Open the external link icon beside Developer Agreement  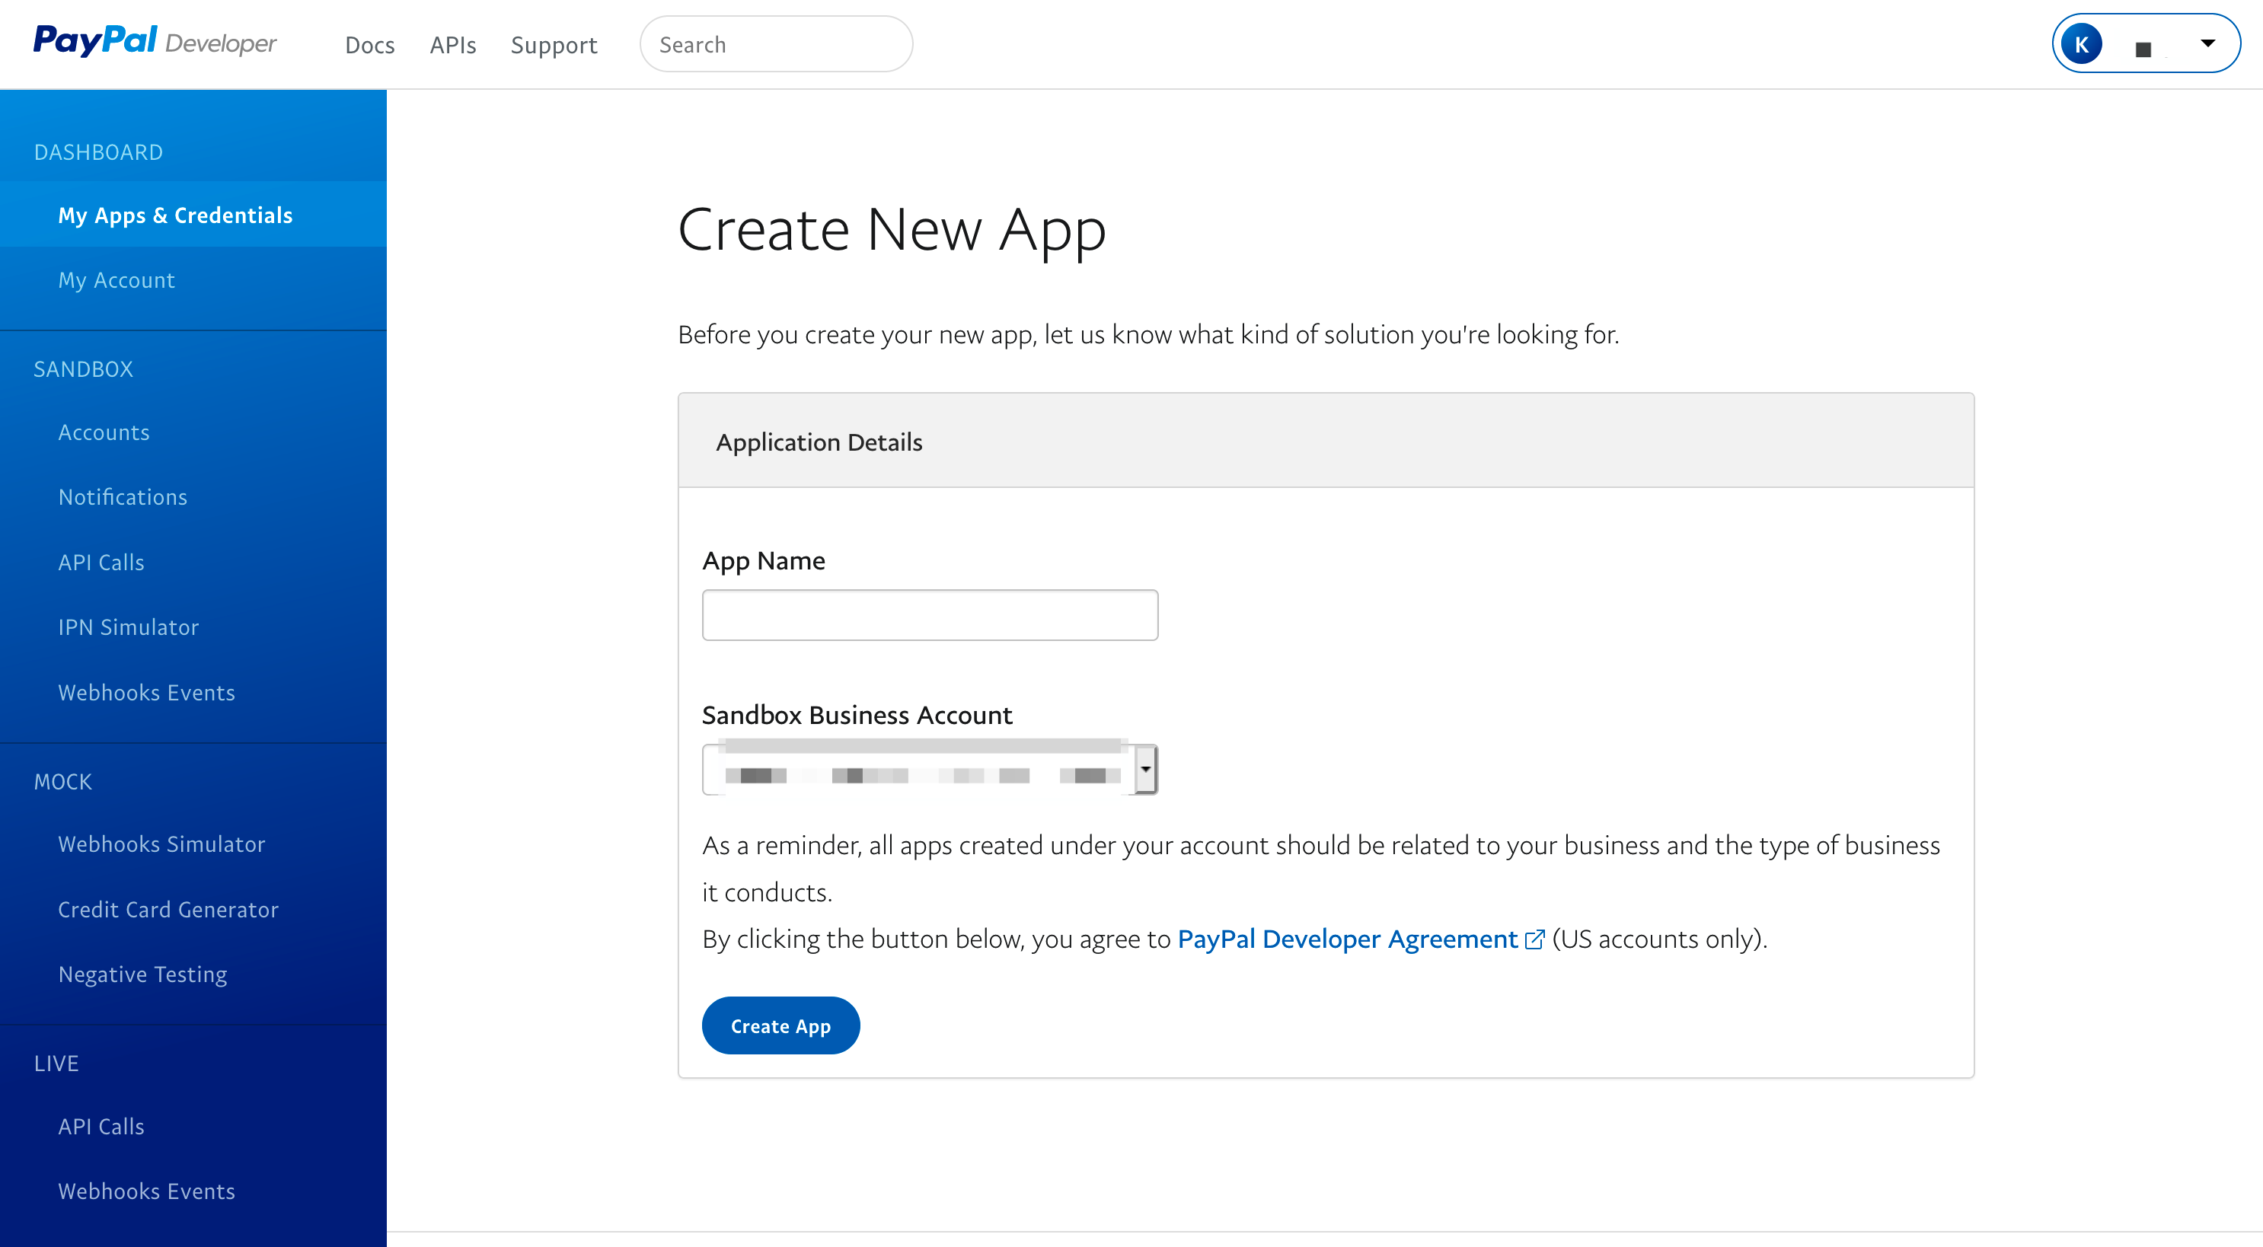[1535, 939]
